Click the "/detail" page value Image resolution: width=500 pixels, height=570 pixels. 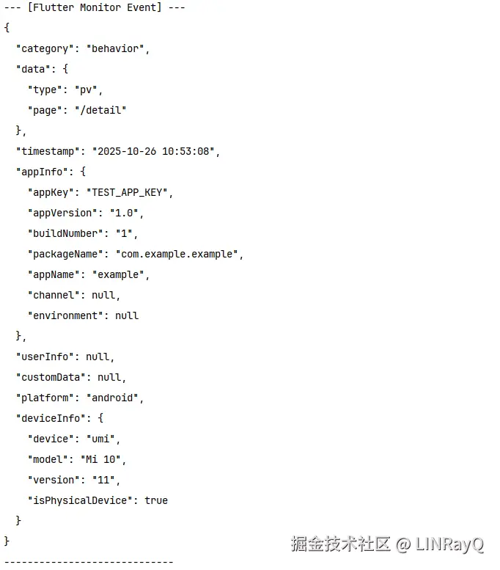pyautogui.click(x=100, y=110)
